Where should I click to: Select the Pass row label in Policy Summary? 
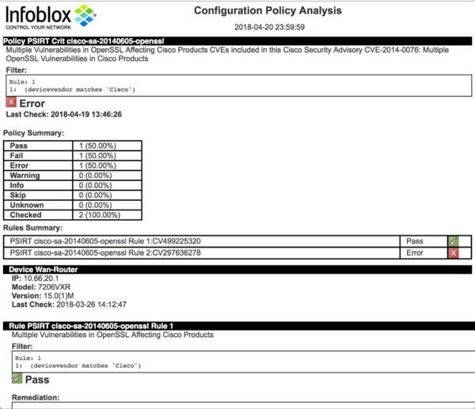coord(19,146)
